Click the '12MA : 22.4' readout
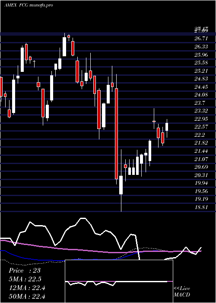Screen dimensions: 216x303 27,288
